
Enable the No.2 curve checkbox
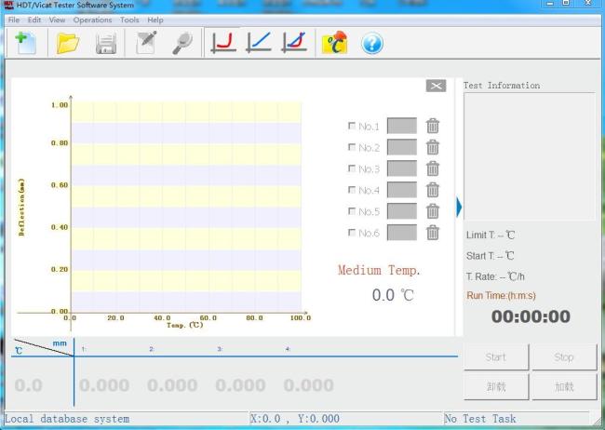click(x=351, y=147)
